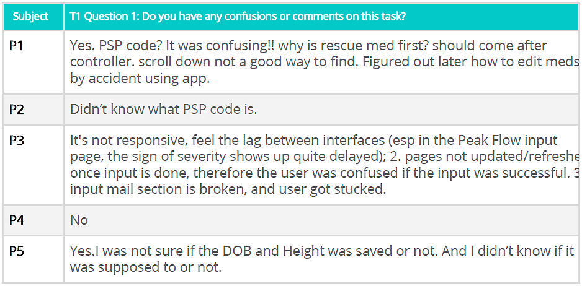Screen dimensions: 582x286
Task: Click the "Subject" column header
Action: [x=30, y=16]
